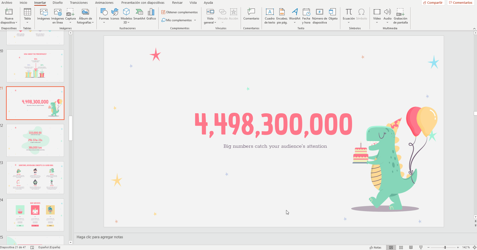Insert Iconos from the ribbon

115,14
